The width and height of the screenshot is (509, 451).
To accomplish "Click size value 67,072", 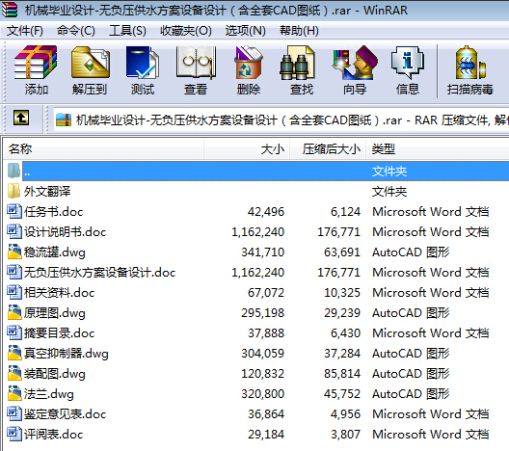I will pos(266,292).
